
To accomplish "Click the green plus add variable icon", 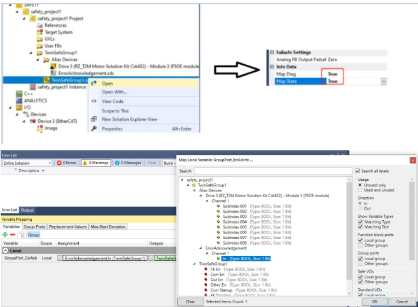I will click(4, 235).
